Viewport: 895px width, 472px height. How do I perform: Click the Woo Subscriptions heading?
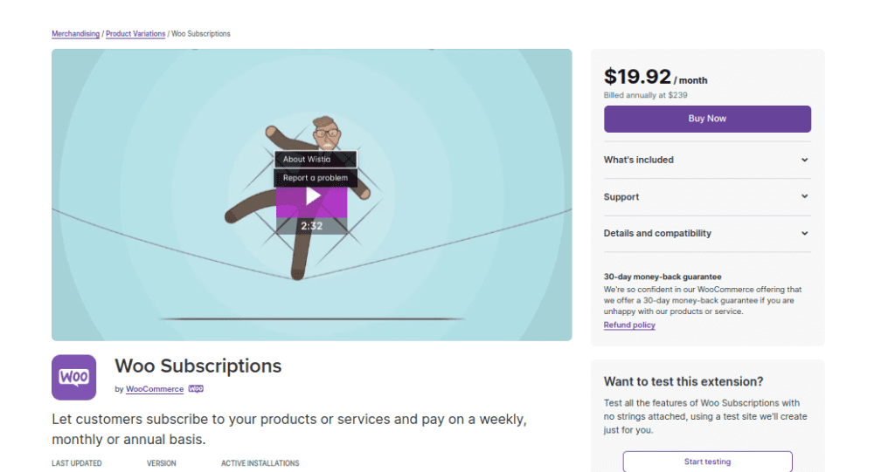click(x=198, y=366)
